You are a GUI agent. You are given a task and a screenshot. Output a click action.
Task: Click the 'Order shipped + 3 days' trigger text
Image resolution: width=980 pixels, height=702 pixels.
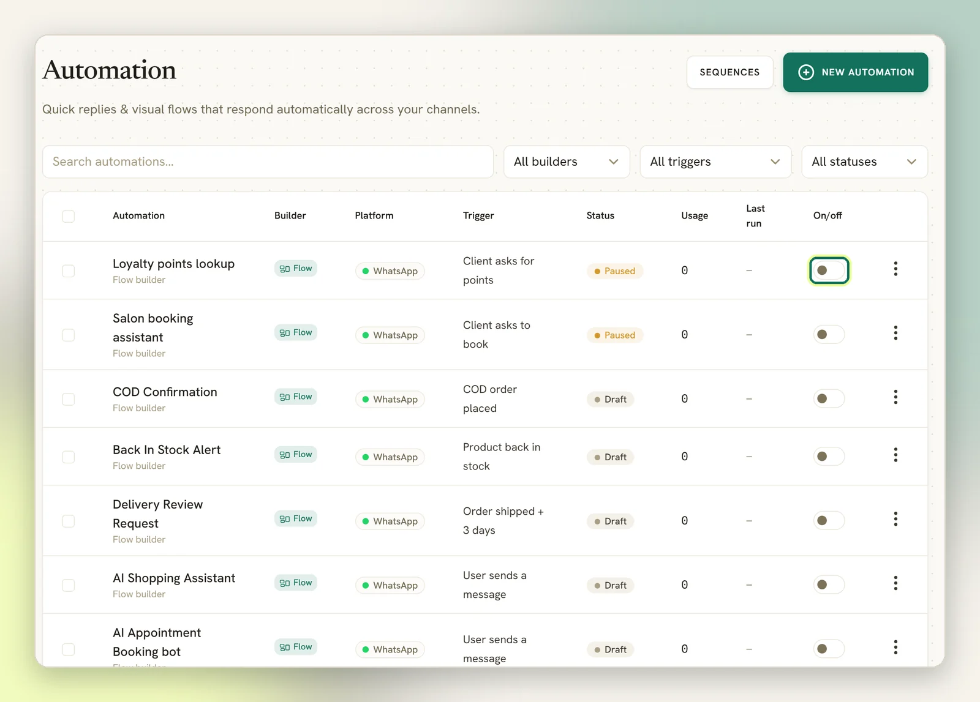pos(503,521)
